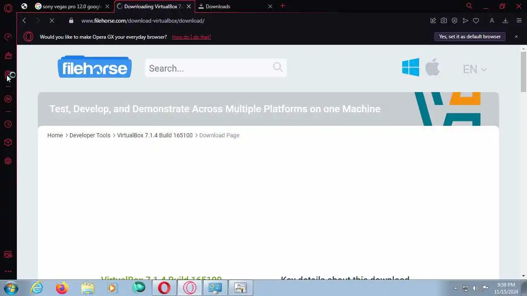Open Windows Media Player in taskbar
Image resolution: width=527 pixels, height=296 pixels.
(112, 288)
